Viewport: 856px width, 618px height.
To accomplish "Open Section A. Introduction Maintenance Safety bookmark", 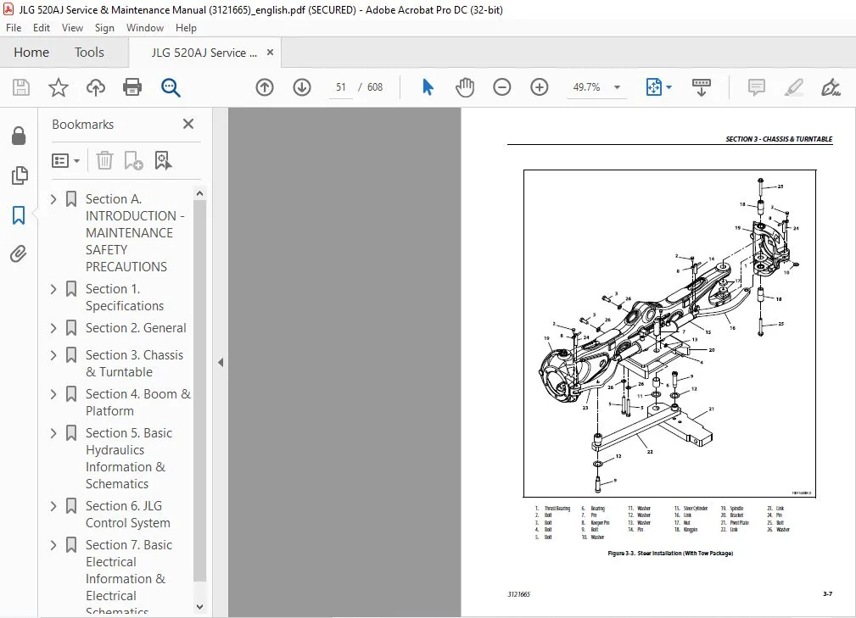I will 134,232.
